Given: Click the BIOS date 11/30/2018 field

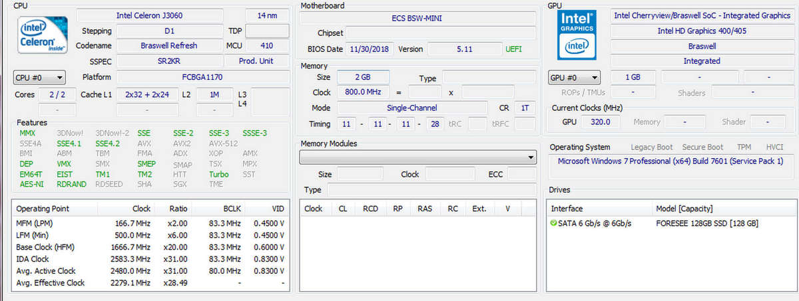Looking at the screenshot, I should click(x=369, y=49).
